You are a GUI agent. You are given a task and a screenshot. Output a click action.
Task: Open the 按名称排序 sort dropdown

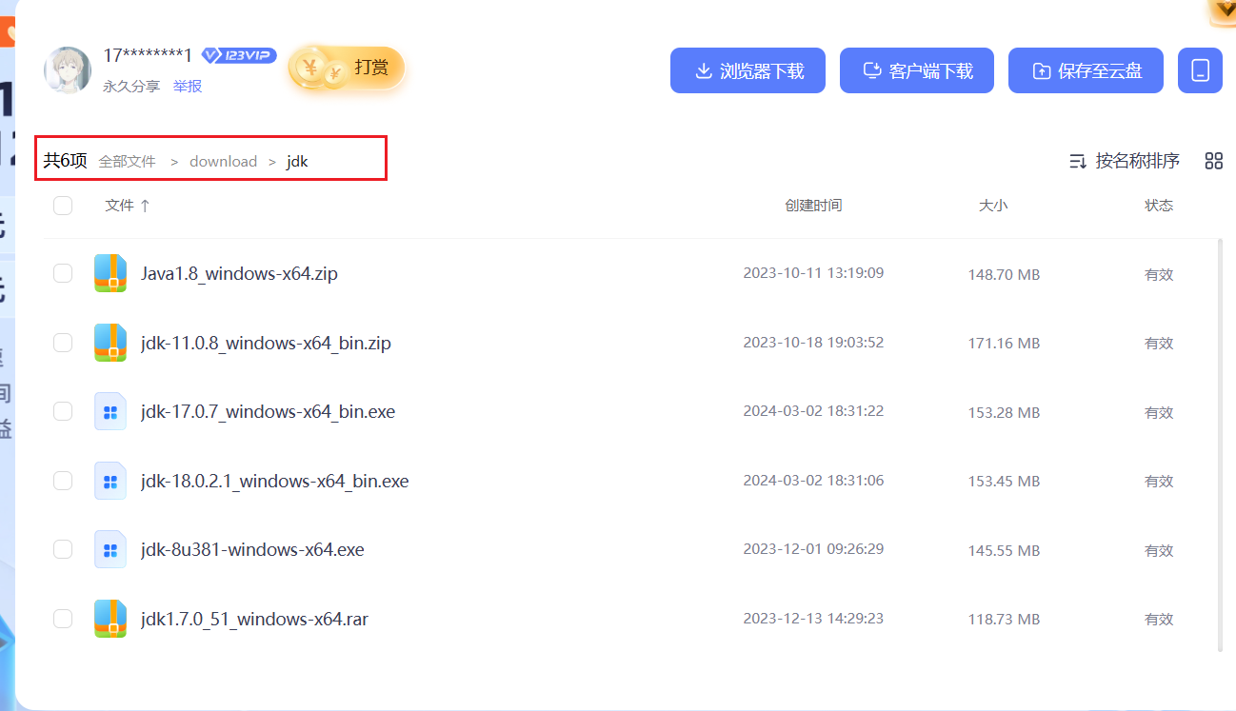(1125, 161)
